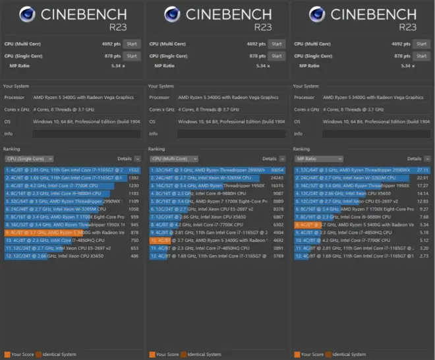435x360 pixels.
Task: Expand Details arrow next to the CPU (Single Core) selector
Action: coord(137,159)
